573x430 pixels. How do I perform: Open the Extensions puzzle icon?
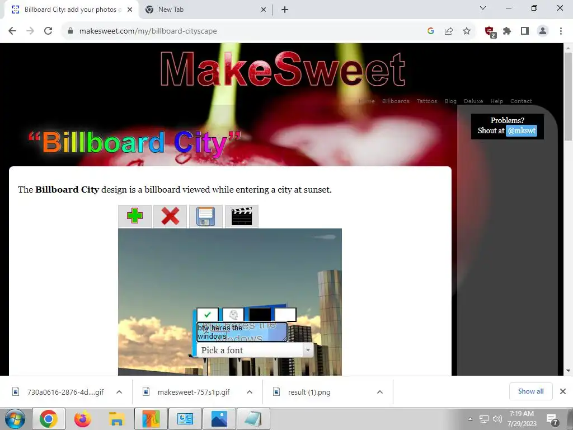click(x=507, y=31)
